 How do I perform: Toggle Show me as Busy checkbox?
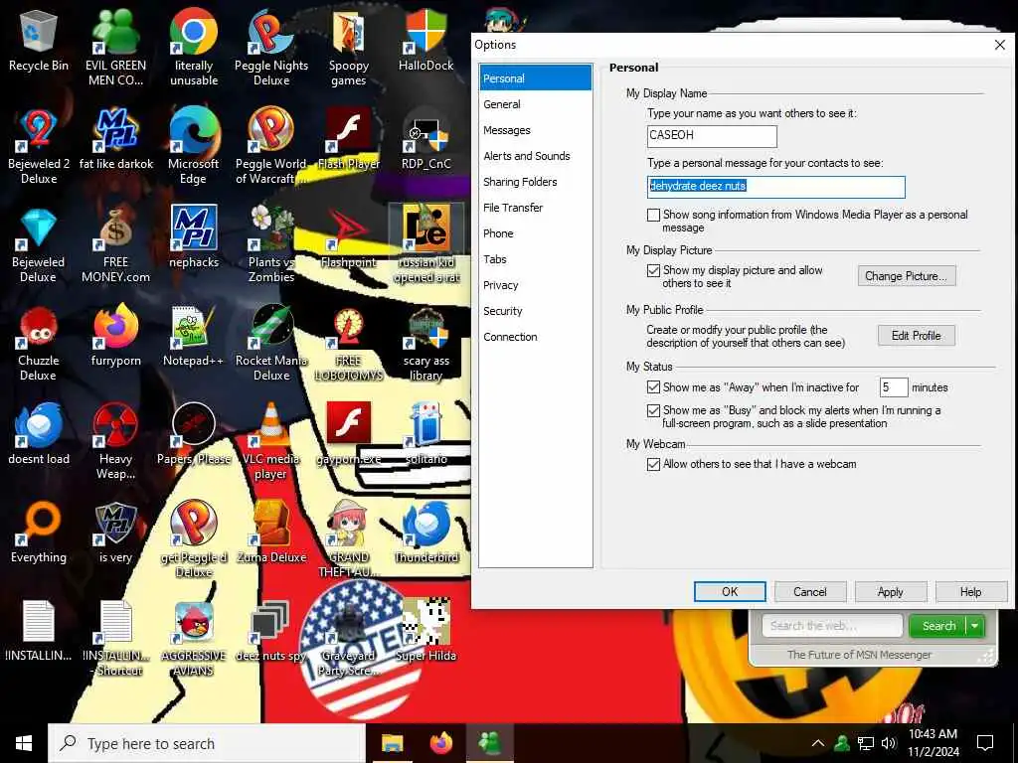654,410
